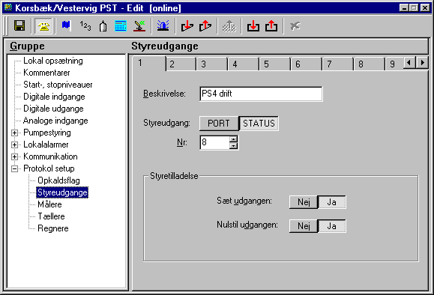The height and width of the screenshot is (295, 434).
Task: Expand the Pumpestyring tree node
Action: pos(15,133)
